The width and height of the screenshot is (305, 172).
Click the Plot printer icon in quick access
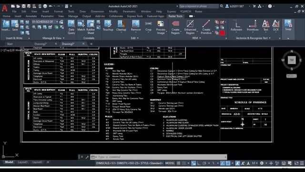click(x=45, y=6)
